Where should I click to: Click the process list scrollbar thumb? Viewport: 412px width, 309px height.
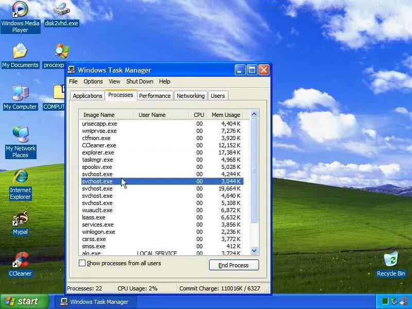coord(254,171)
